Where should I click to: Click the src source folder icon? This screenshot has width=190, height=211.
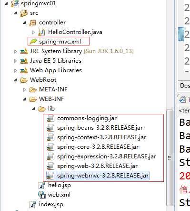point(24,13)
